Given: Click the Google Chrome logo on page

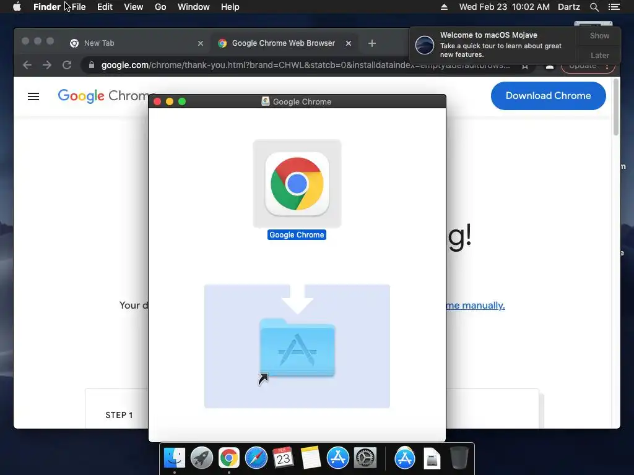Looking at the screenshot, I should tap(104, 96).
